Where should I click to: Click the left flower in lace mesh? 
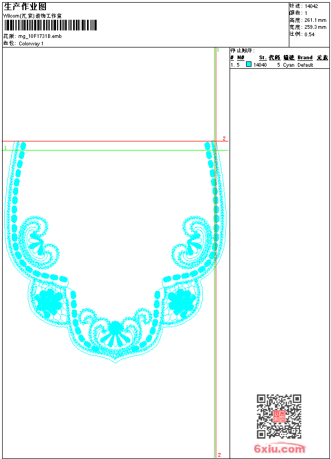coord(48,303)
